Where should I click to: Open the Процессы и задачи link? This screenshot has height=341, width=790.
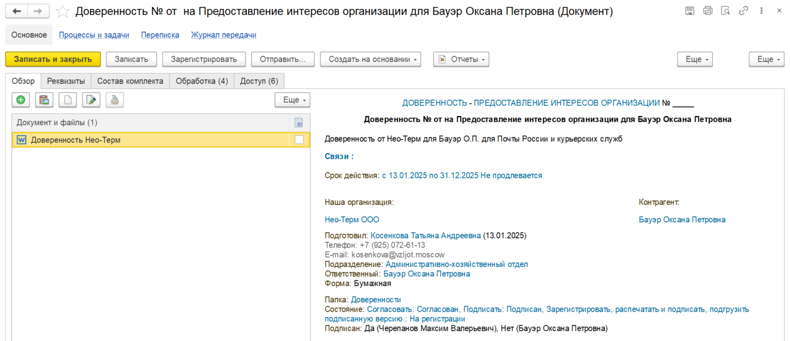pyautogui.click(x=94, y=35)
